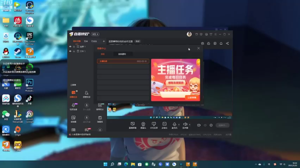Image resolution: width=300 pixels, height=168 pixels.
Task: Expand microphone options arrow
Action: [x=179, y=125]
